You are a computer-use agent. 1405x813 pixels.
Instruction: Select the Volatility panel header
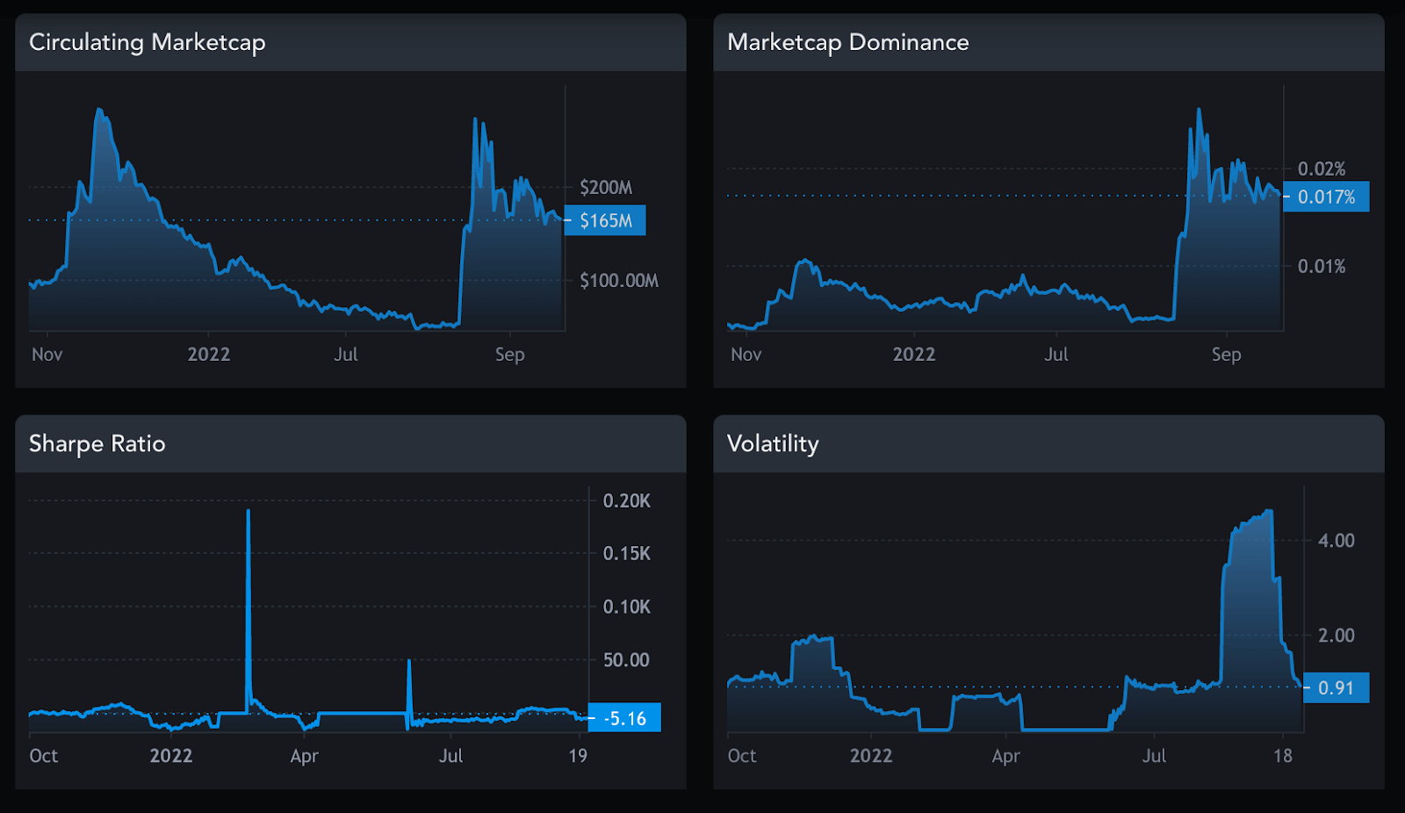point(773,443)
